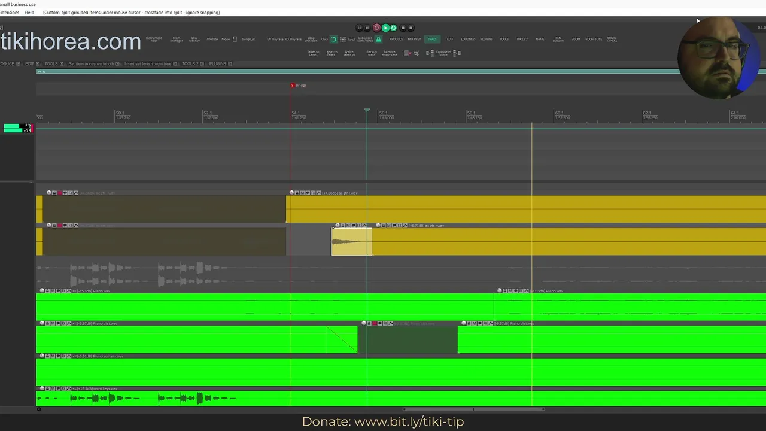Click the Record button in transport
Screen dimensions: 766x431
(376, 28)
